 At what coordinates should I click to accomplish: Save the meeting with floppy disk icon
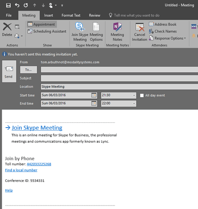pos(8,5)
